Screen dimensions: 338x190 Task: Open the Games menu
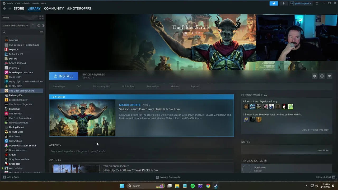point(35,3)
